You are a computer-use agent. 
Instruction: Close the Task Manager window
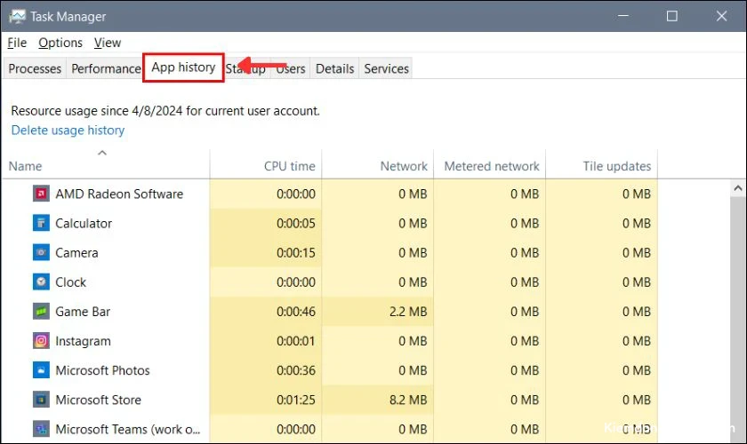point(721,16)
